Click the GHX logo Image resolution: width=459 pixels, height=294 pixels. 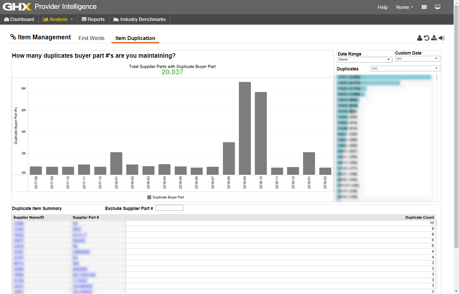(x=17, y=7)
